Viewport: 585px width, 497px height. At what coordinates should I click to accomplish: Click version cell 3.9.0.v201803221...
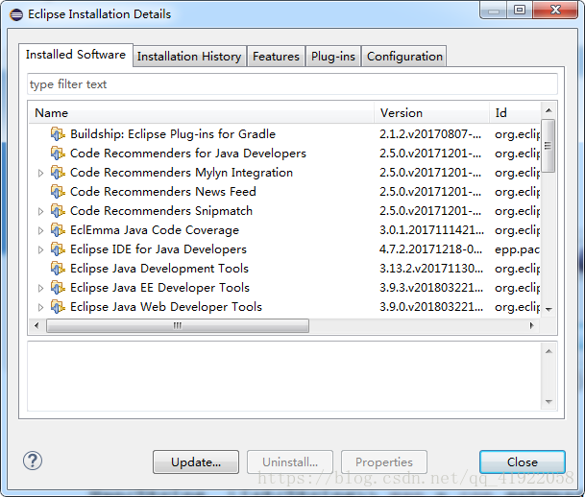point(431,307)
